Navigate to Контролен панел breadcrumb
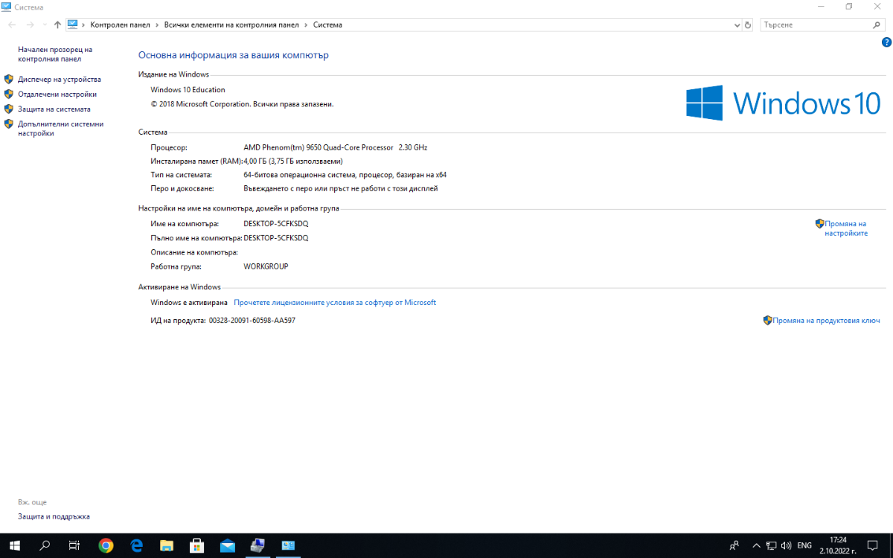This screenshot has width=893, height=558. pos(120,25)
